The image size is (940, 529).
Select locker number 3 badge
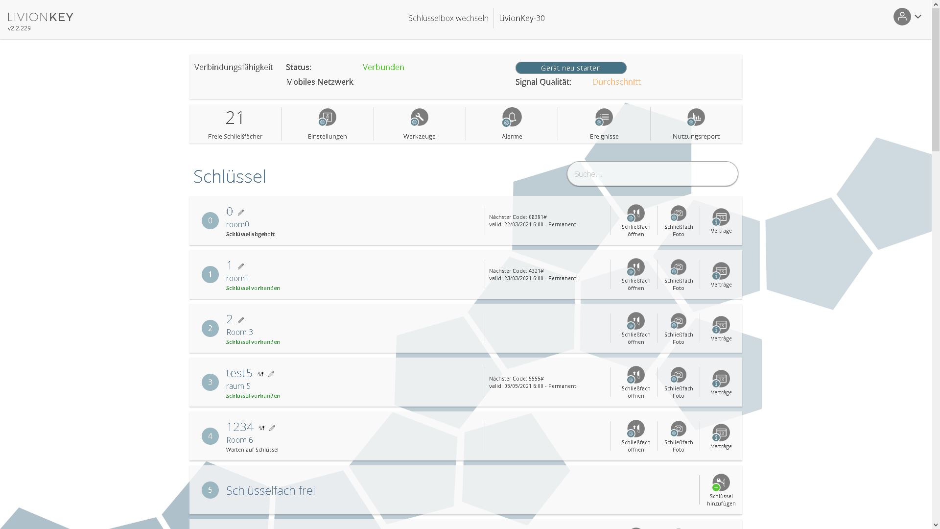(x=210, y=382)
